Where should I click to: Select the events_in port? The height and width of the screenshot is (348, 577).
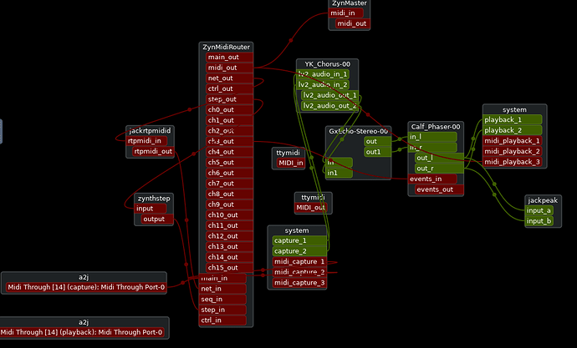tap(433, 179)
